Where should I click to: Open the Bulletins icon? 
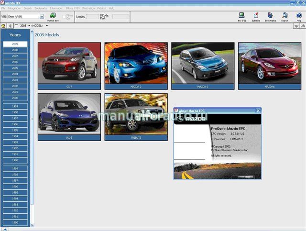(x=256, y=17)
